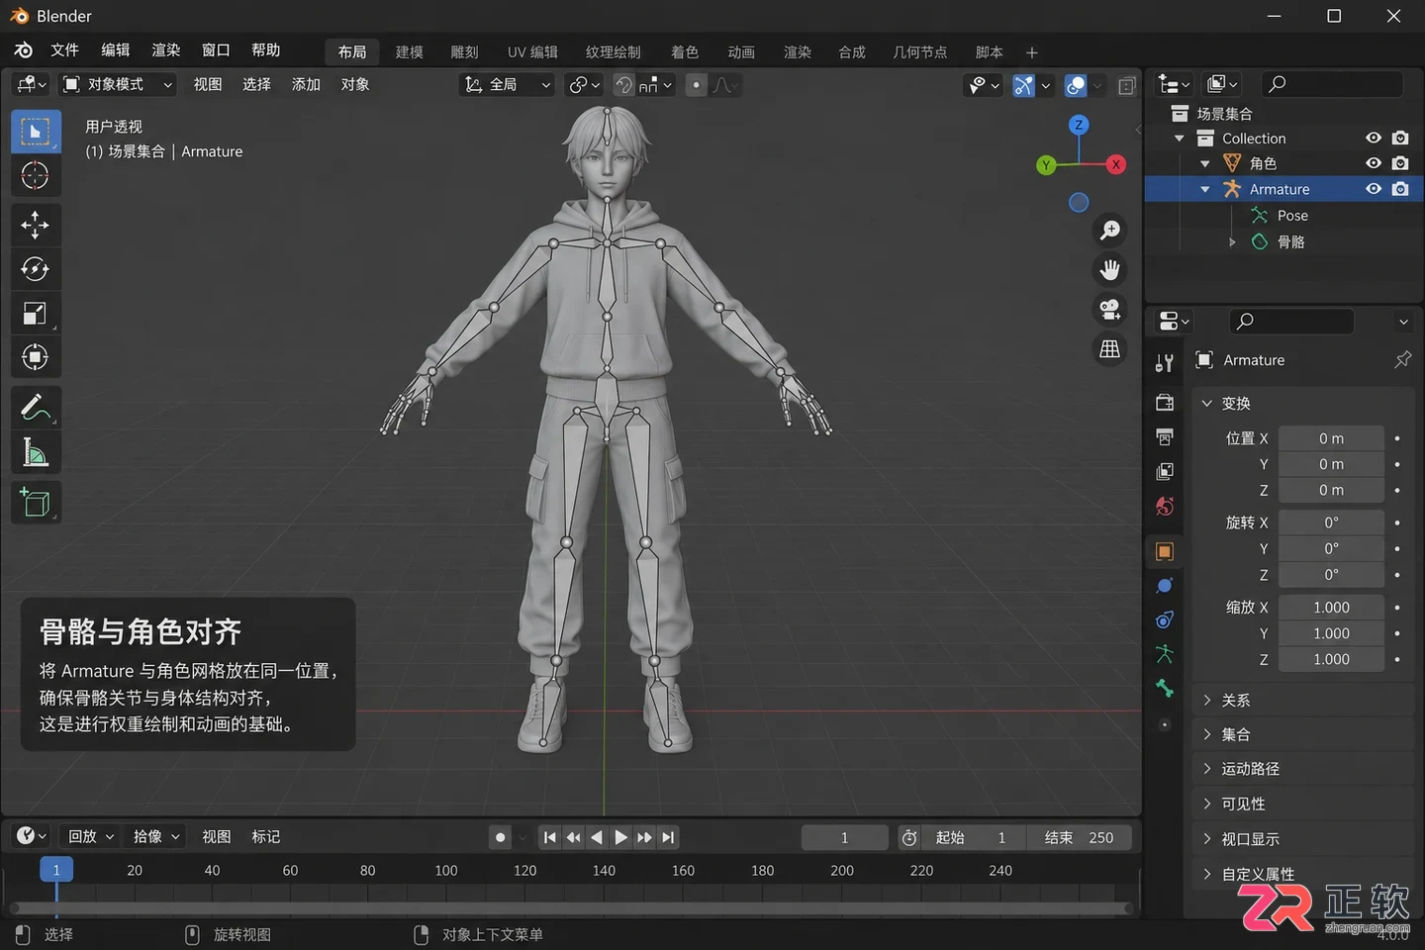Hide the Collection in viewport
Screen dimensions: 1425x950
click(1374, 138)
